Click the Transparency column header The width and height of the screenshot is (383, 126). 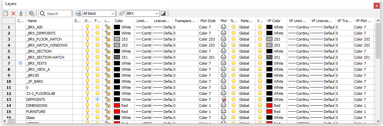pyautogui.click(x=185, y=21)
